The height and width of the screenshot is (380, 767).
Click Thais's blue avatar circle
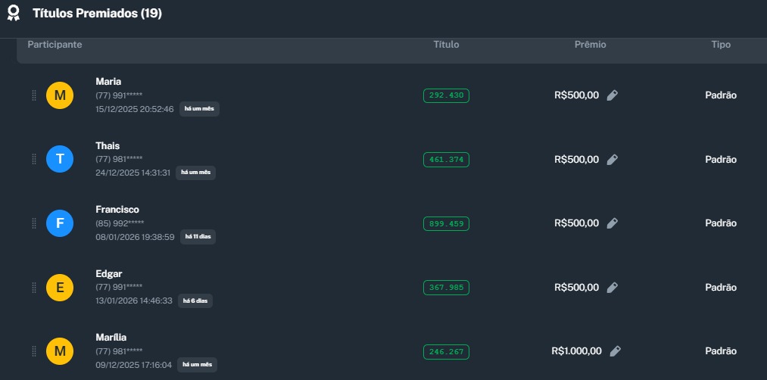click(60, 160)
